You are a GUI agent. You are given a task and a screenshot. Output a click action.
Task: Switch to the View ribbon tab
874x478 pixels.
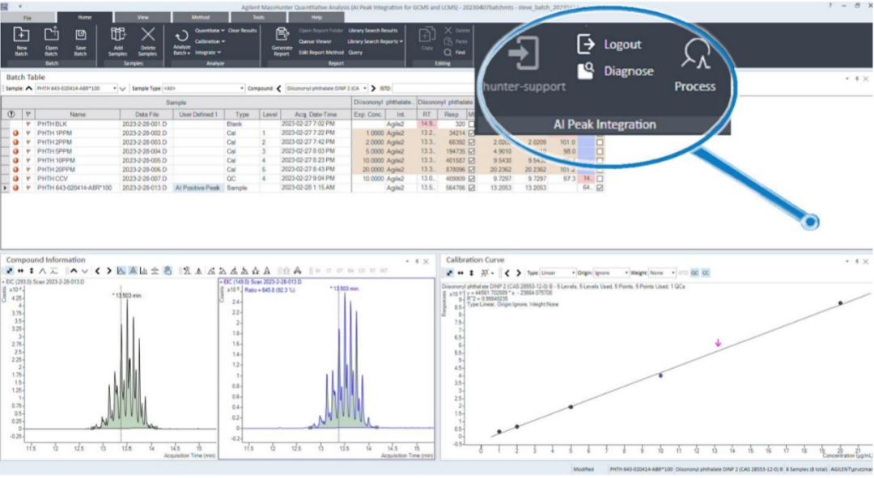coord(142,18)
